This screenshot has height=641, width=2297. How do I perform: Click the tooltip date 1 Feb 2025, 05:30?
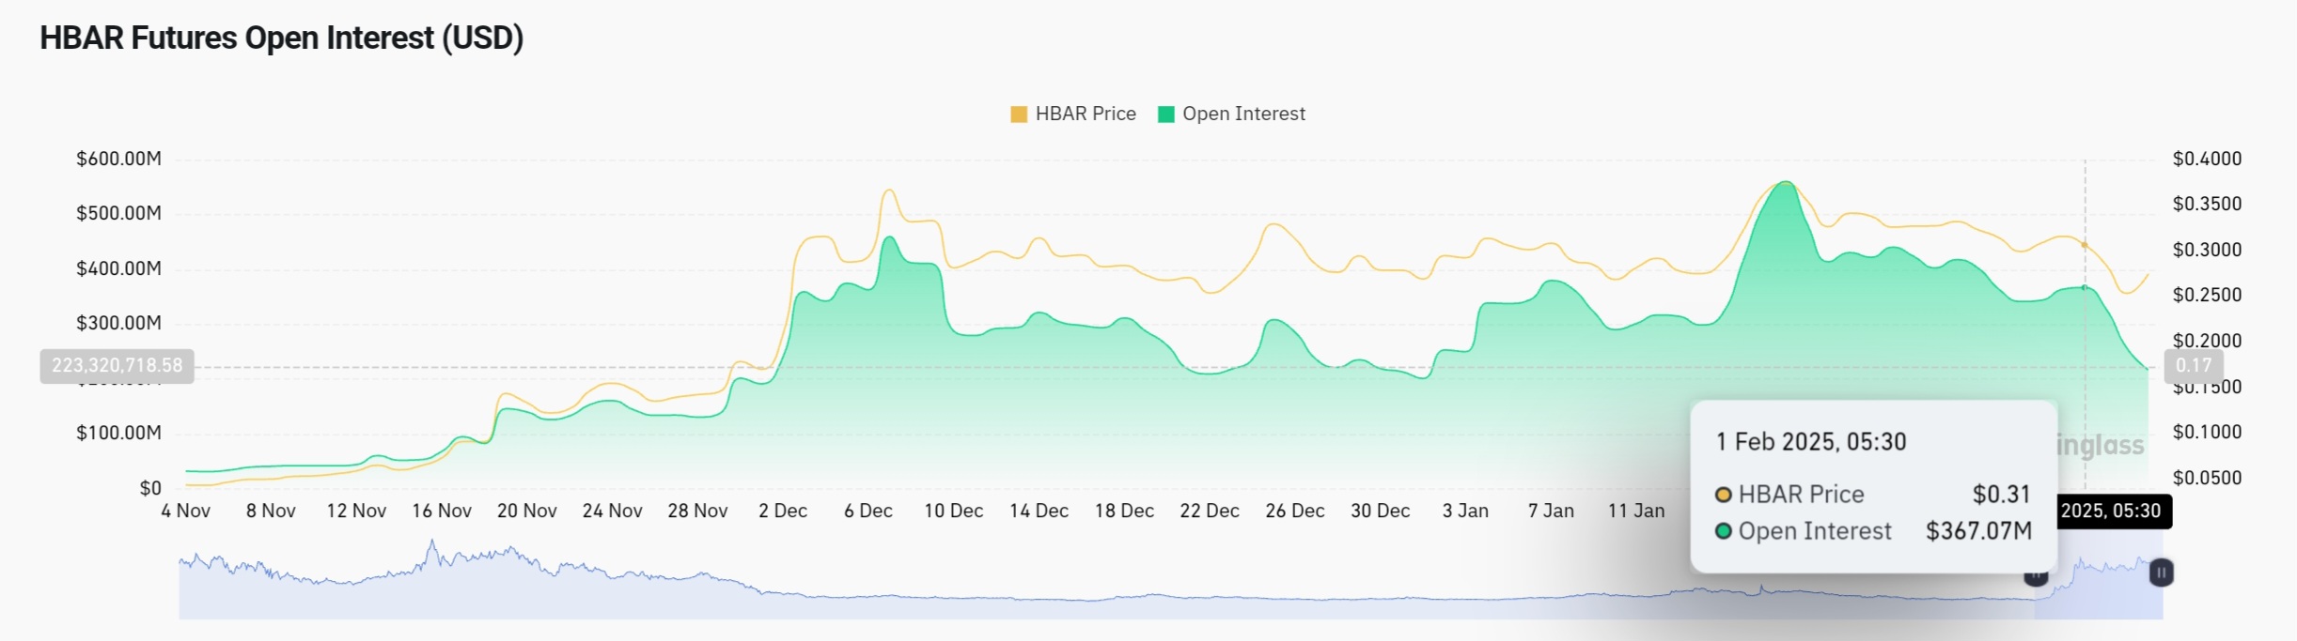[1810, 442]
